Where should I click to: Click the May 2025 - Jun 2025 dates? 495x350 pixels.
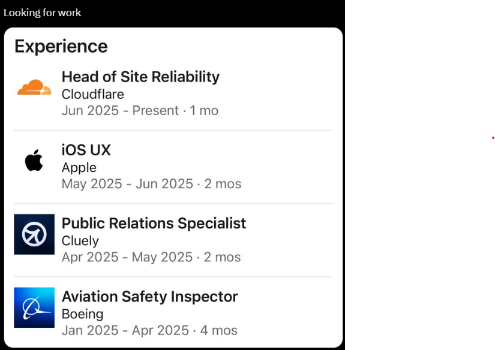coord(127,184)
